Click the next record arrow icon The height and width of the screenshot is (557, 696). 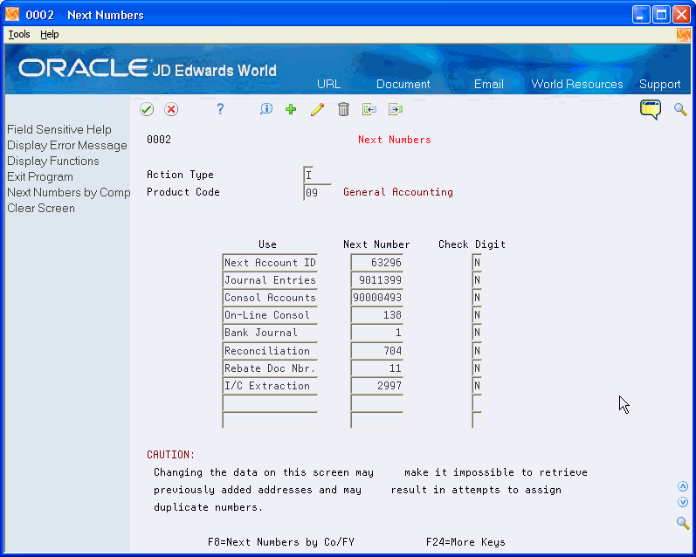pos(395,109)
